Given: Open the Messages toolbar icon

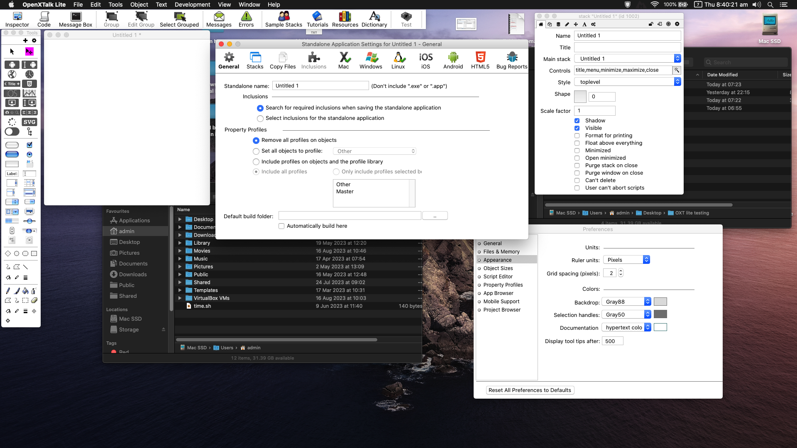Looking at the screenshot, I should point(219,19).
